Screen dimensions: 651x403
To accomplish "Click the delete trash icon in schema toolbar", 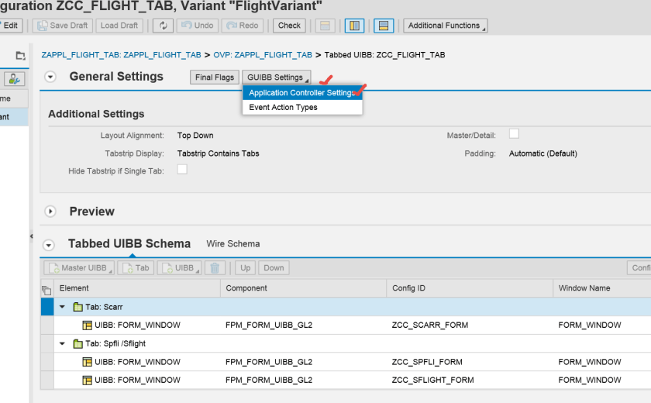I will 215,268.
